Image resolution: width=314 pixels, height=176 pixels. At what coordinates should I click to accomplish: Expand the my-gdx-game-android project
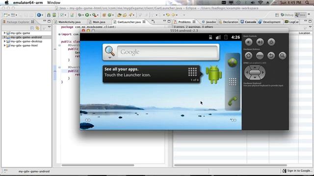[4, 37]
